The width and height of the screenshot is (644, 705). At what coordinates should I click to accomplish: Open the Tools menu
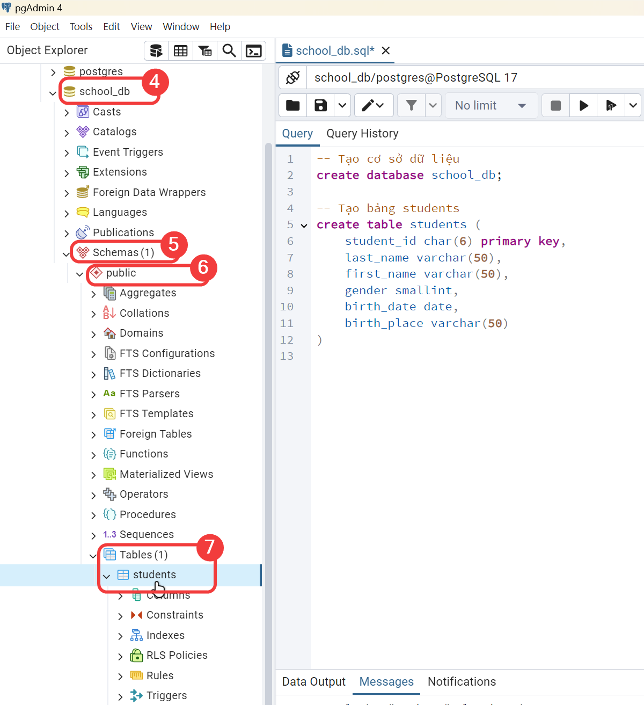pyautogui.click(x=81, y=27)
